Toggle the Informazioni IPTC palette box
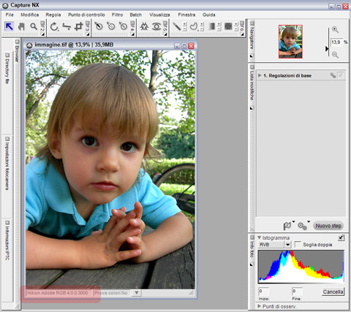Image resolution: width=351 pixels, height=312 pixels. point(7,223)
